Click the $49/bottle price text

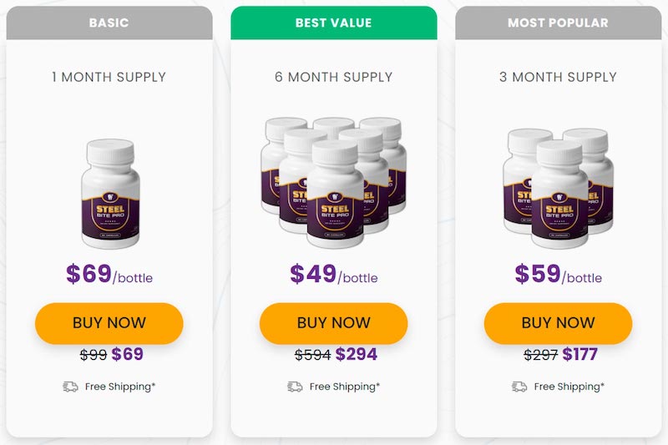click(334, 275)
